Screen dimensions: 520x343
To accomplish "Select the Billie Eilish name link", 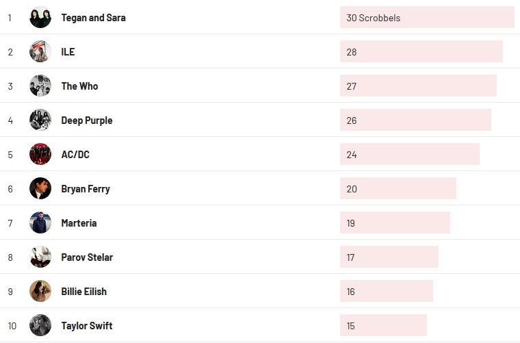I will coord(84,292).
